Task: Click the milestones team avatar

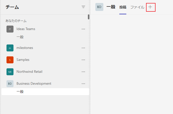Action: pos(10,48)
